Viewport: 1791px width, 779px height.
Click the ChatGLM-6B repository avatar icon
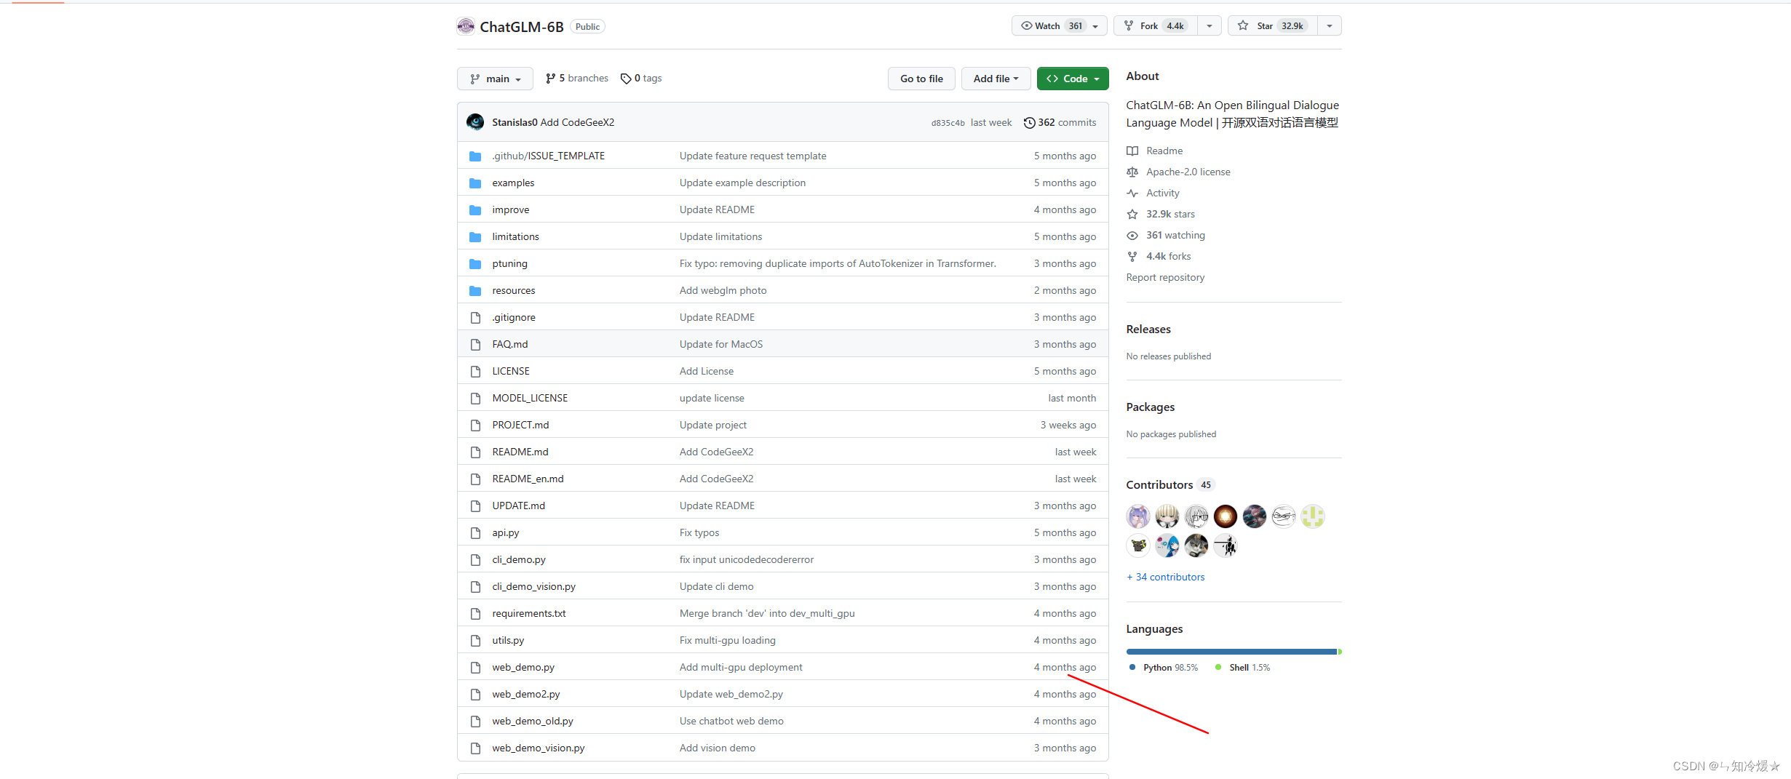point(466,27)
